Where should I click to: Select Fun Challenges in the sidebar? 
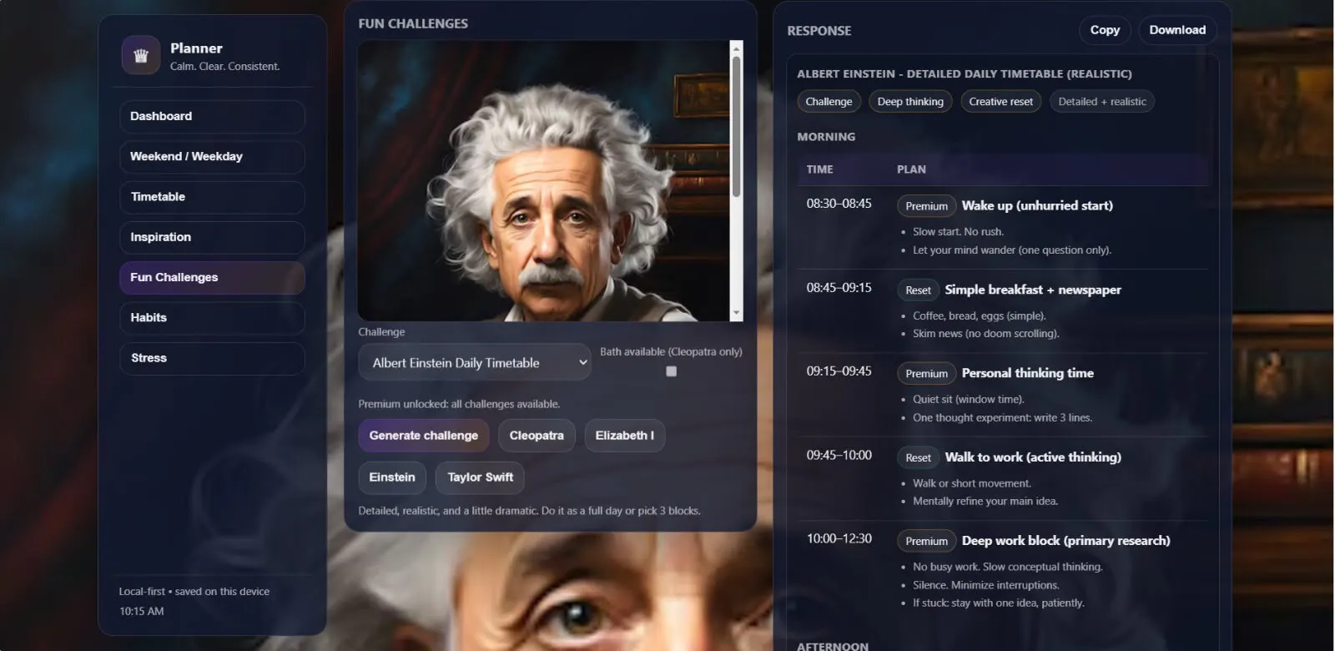pyautogui.click(x=212, y=278)
